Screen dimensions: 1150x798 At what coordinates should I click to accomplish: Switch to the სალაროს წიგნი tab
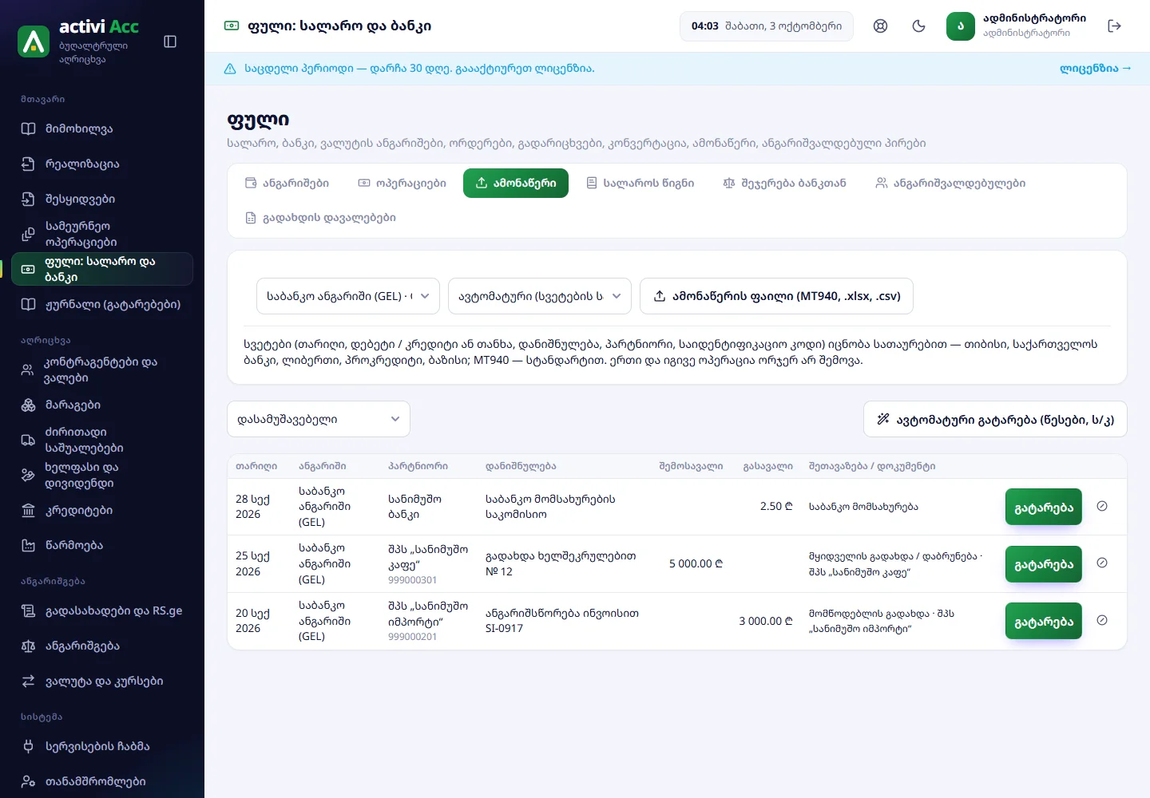[640, 183]
